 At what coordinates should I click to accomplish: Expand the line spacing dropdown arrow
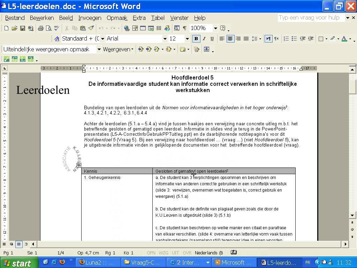coord(260,39)
